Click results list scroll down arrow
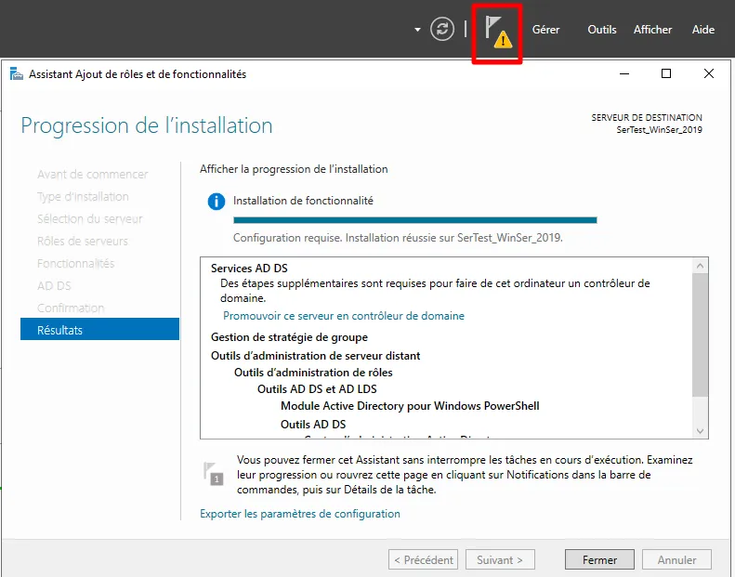Screen dimensions: 735x577 [x=700, y=431]
